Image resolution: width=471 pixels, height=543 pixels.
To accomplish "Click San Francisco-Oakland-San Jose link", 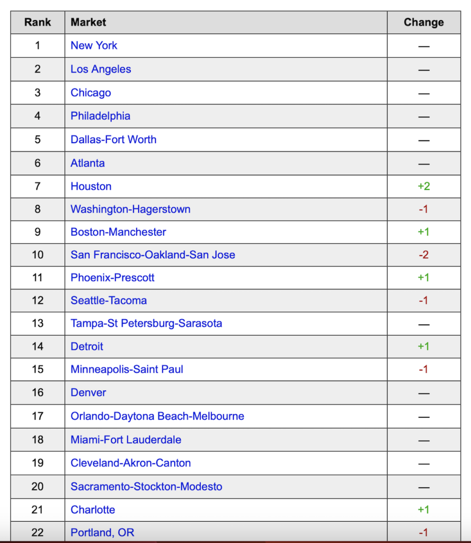I will [153, 255].
